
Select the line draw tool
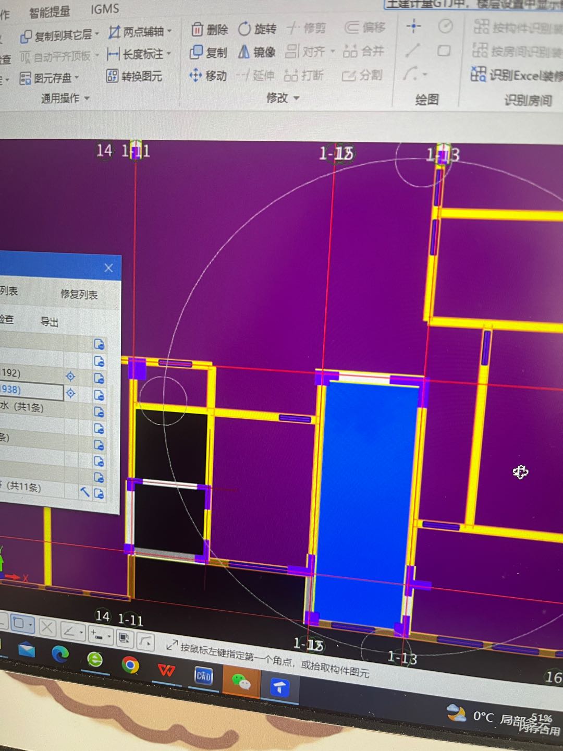[413, 50]
